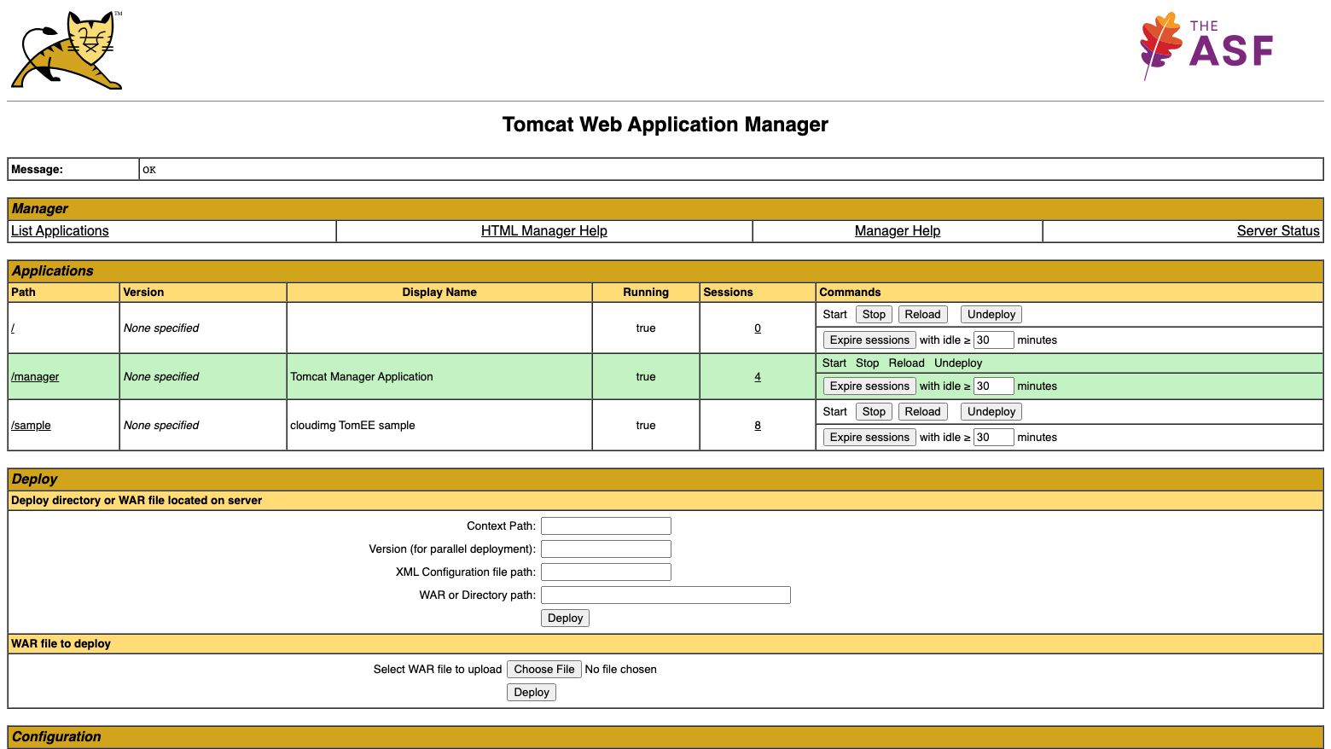Click the Tomcat cat logo
The width and height of the screenshot is (1331, 749).
[67, 50]
